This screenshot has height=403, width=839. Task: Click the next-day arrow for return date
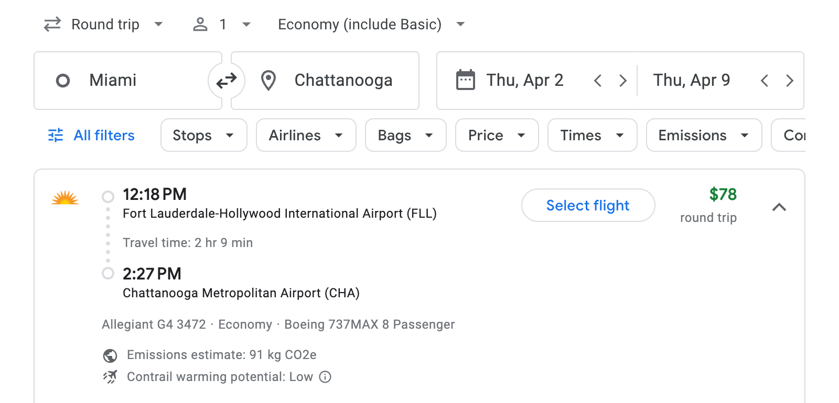click(790, 80)
